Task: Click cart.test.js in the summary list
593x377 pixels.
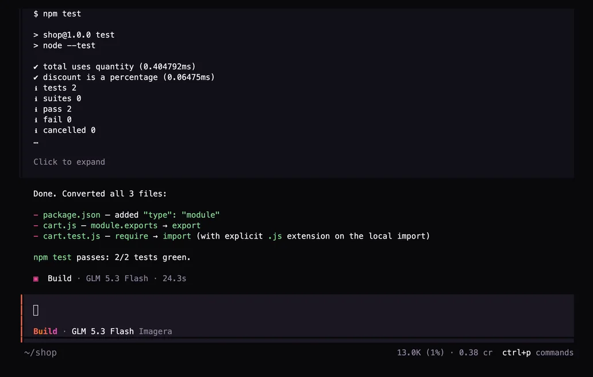Action: (71, 236)
